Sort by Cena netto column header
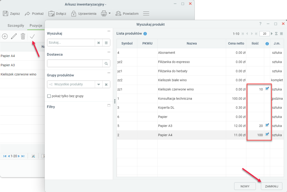This screenshot has width=287, height=192. 236,43
